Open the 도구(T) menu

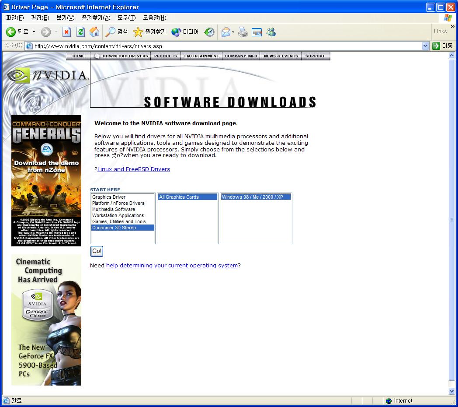(x=126, y=18)
